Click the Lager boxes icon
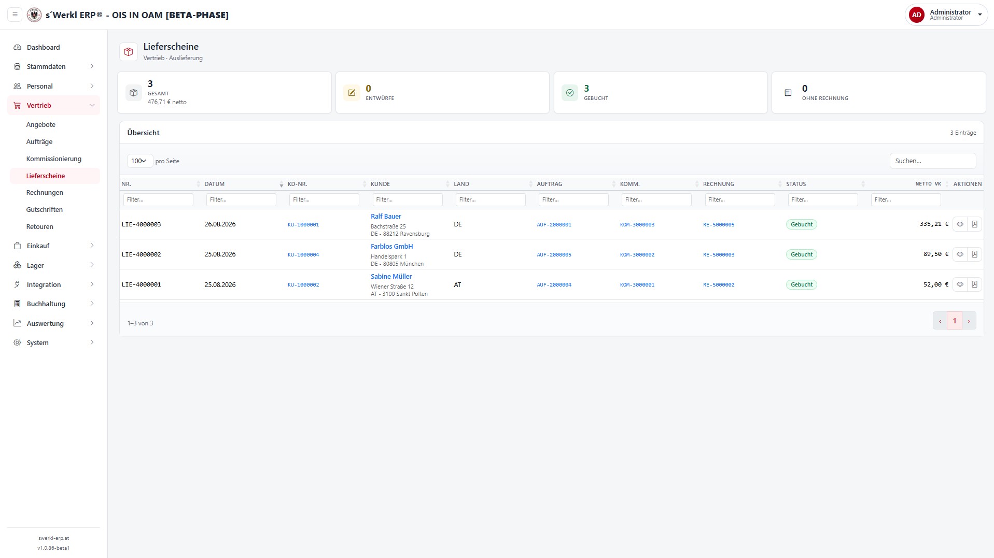 pyautogui.click(x=17, y=265)
